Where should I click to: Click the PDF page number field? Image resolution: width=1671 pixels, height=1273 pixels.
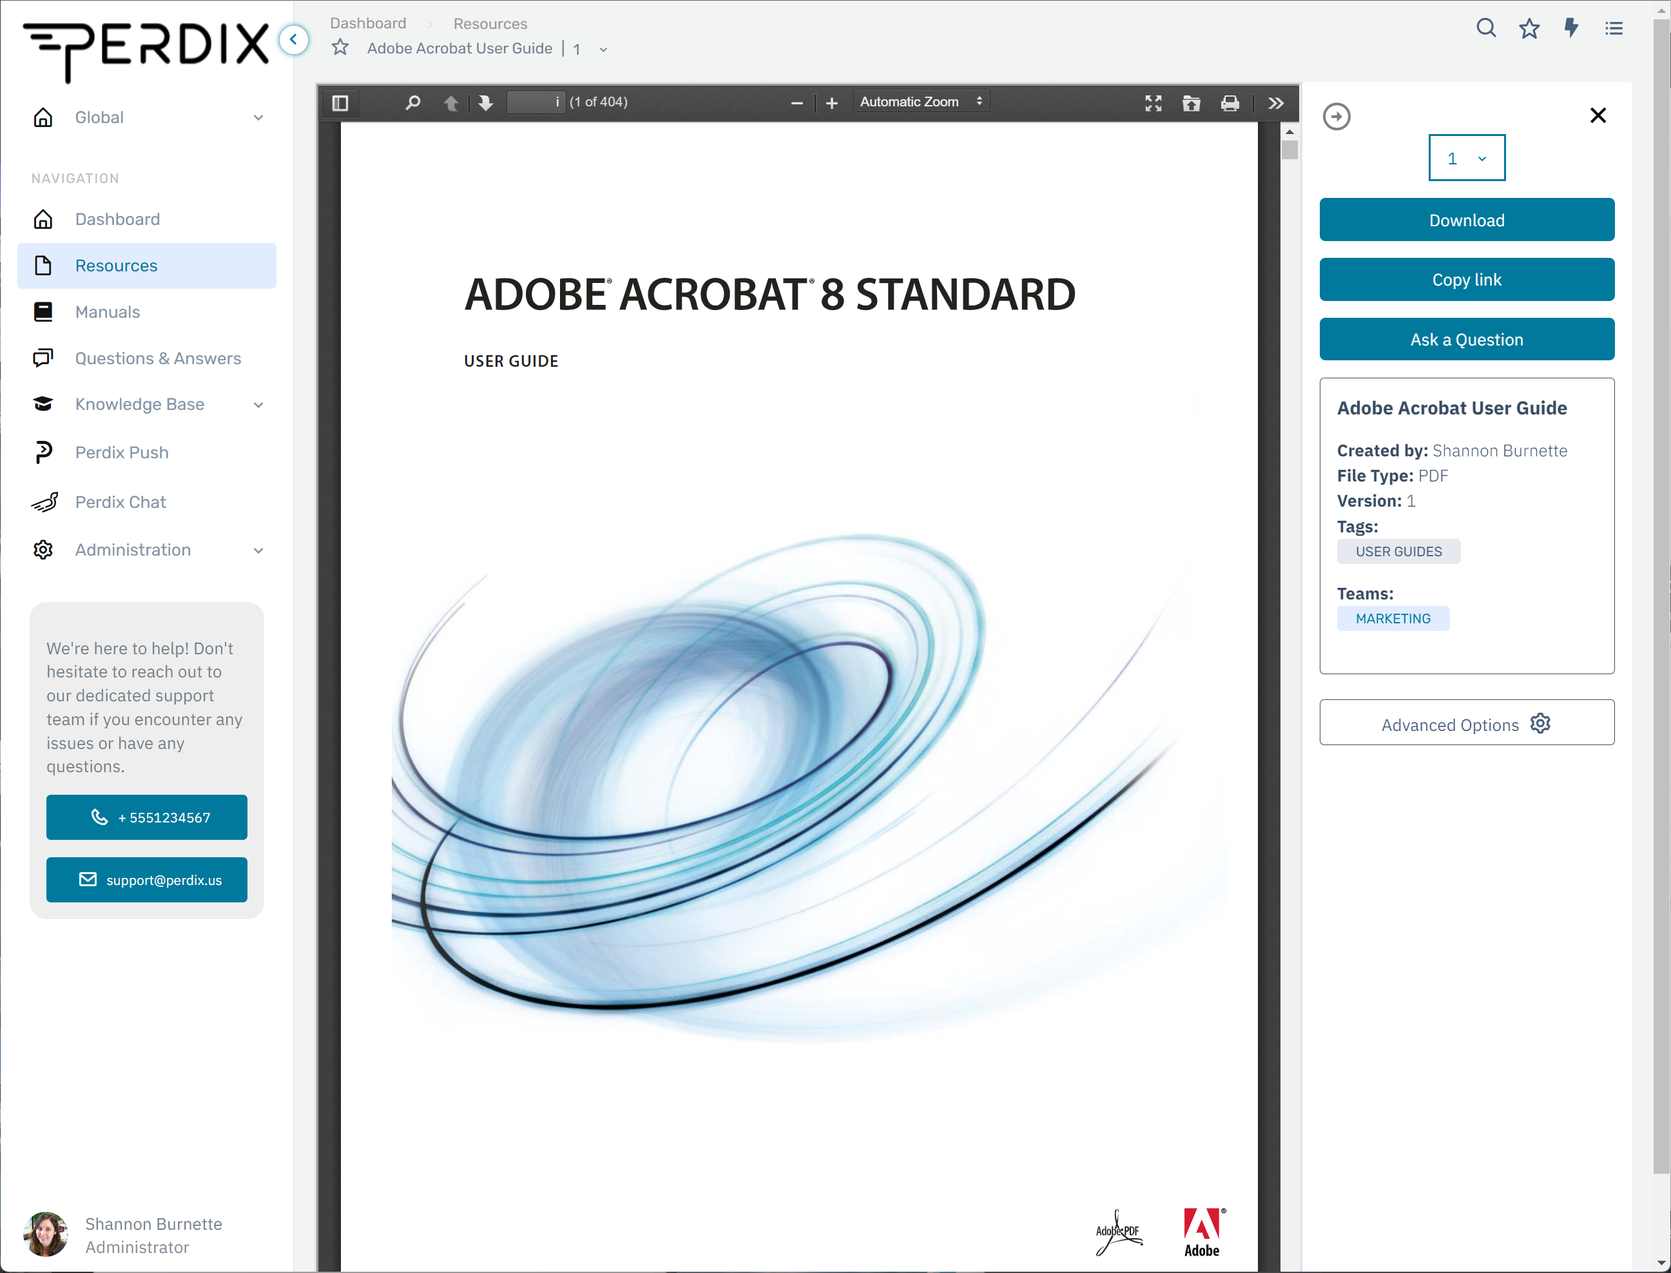pos(536,102)
